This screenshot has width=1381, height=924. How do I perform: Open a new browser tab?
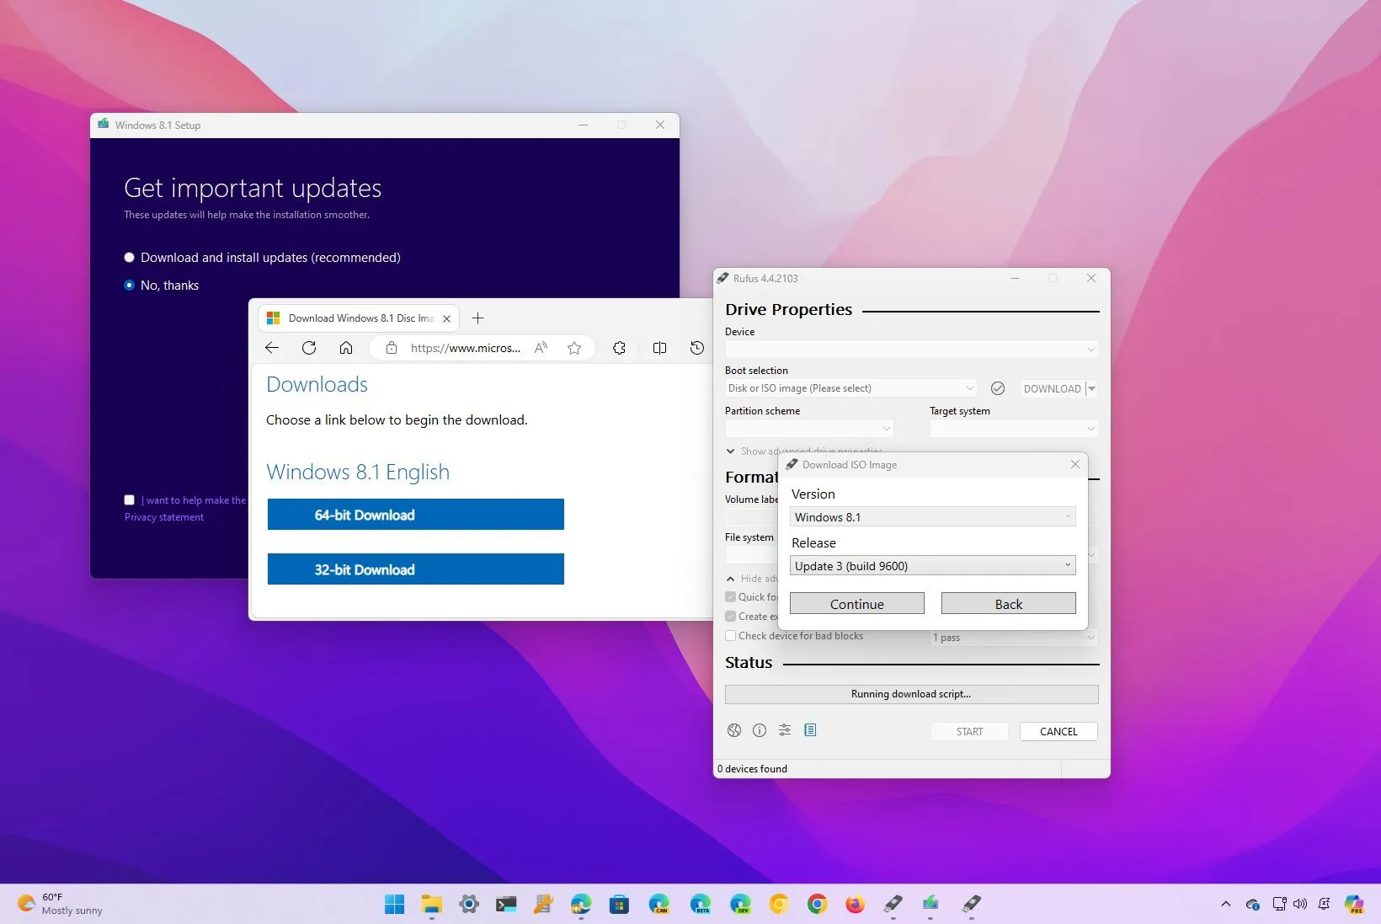click(x=478, y=318)
